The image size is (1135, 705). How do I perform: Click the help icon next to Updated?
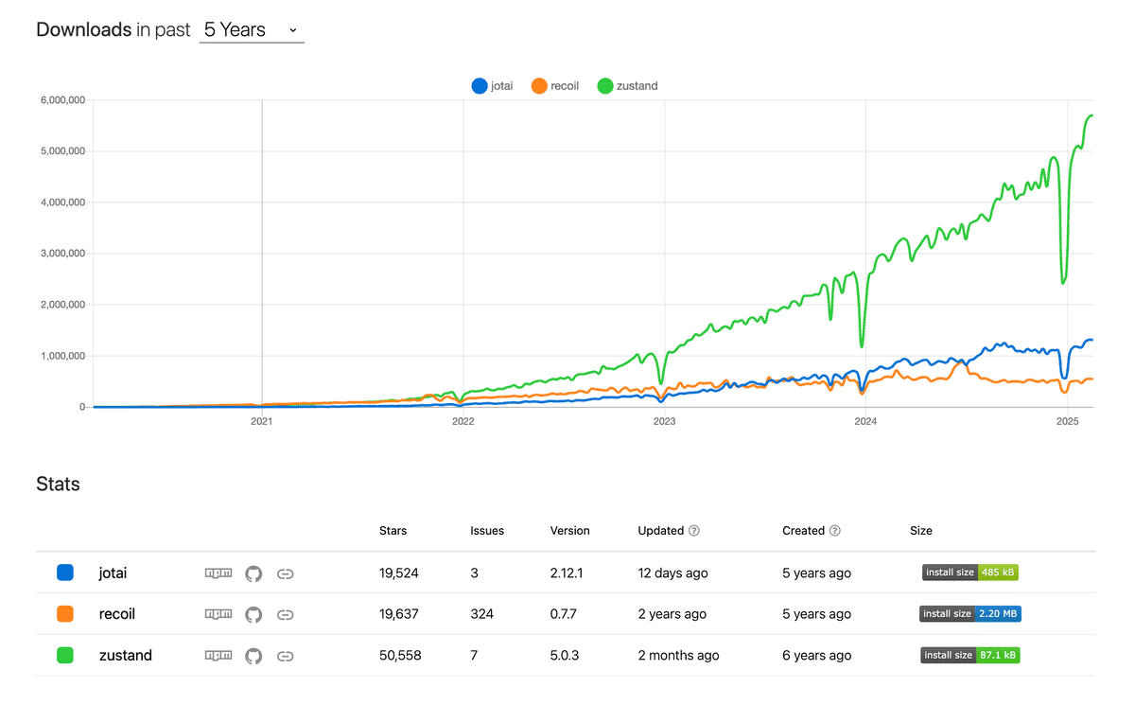694,531
